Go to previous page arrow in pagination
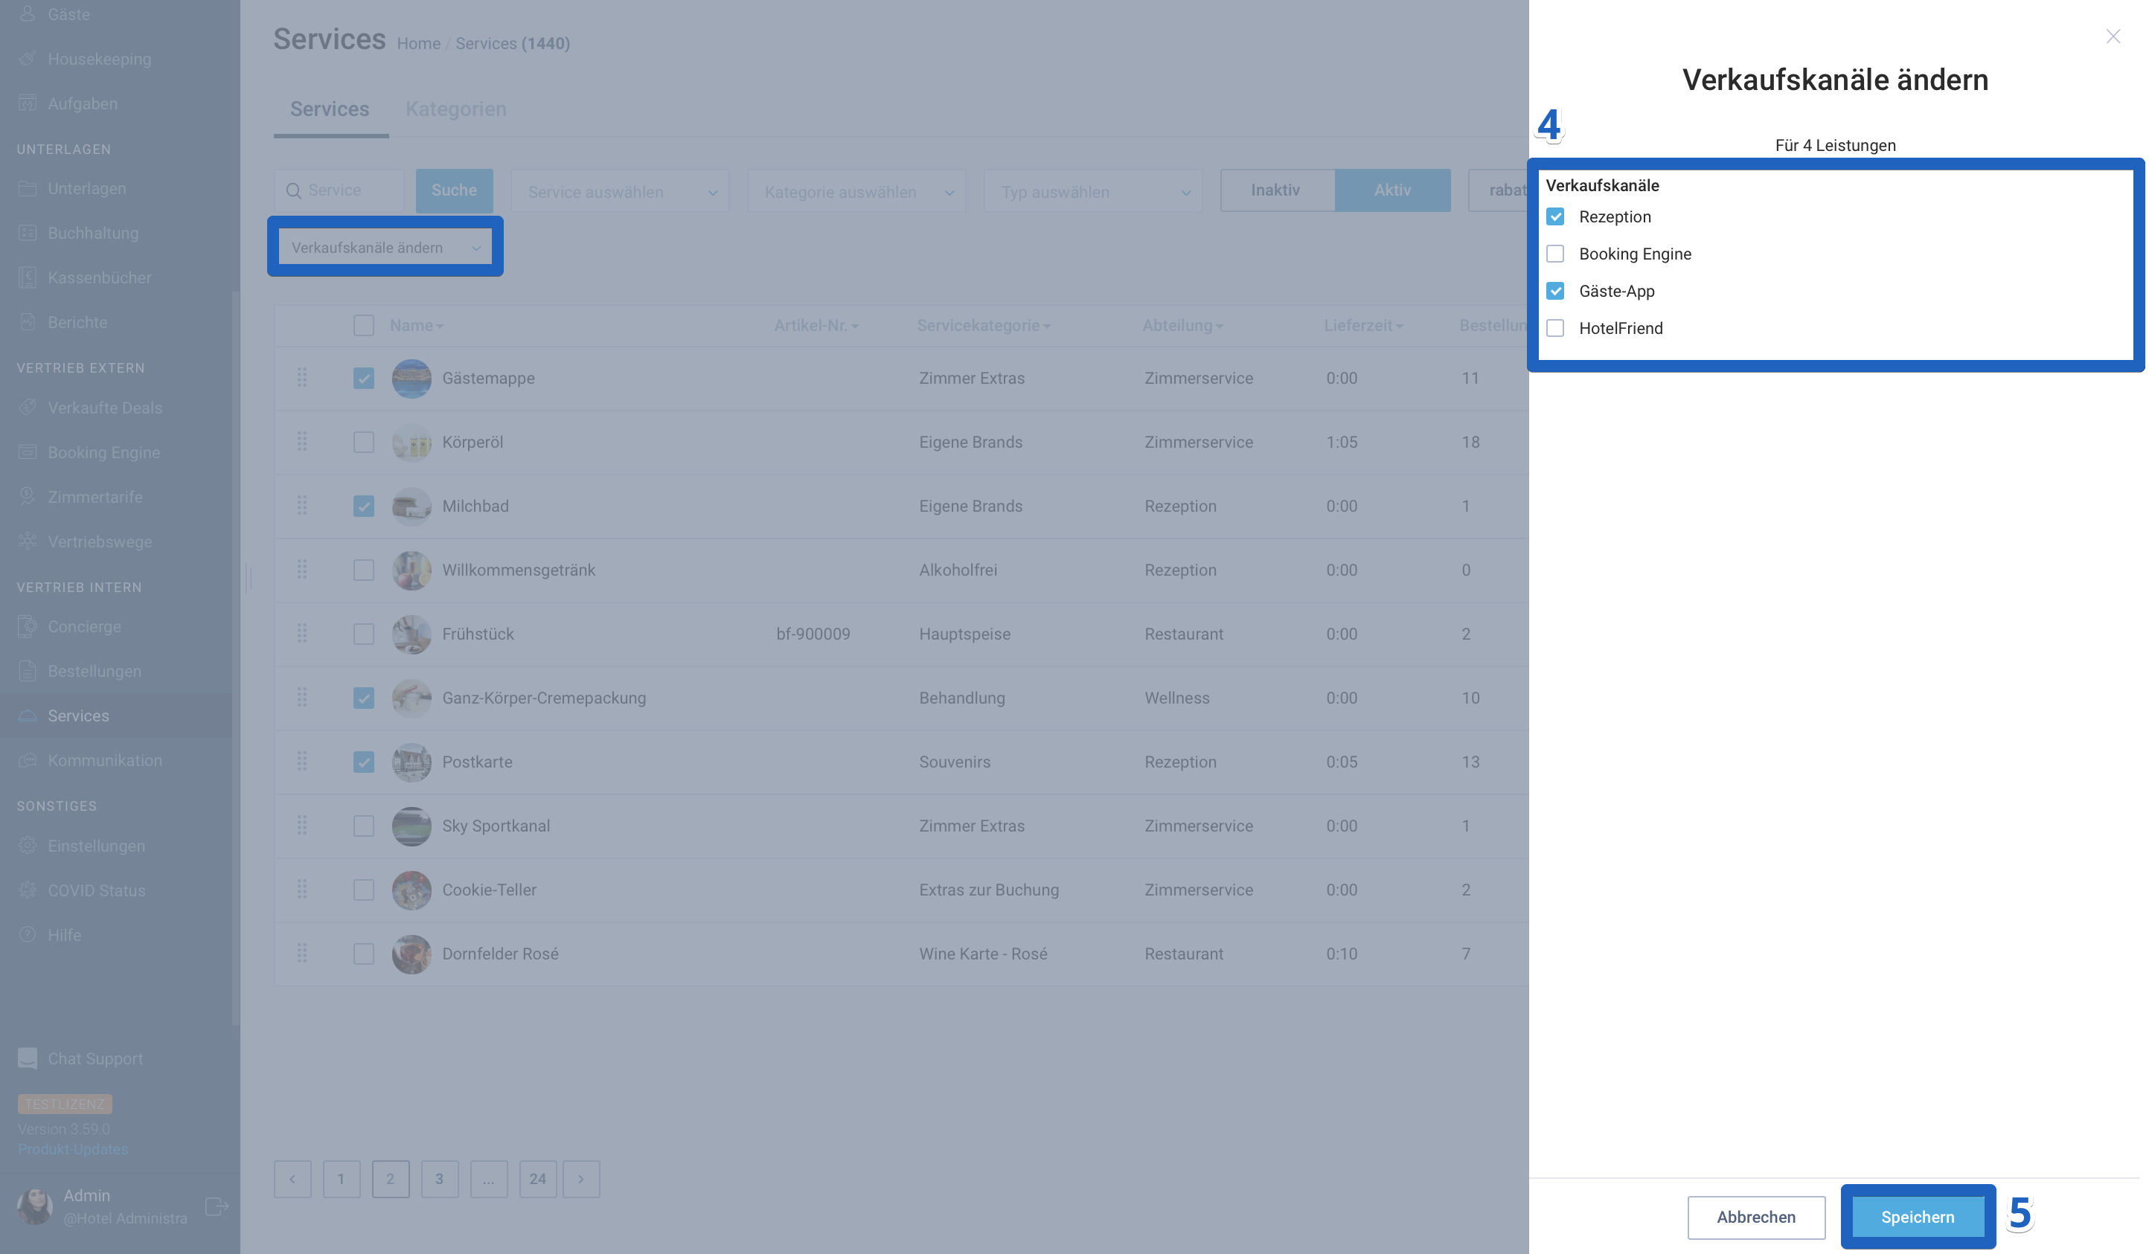The width and height of the screenshot is (2149, 1254). (x=292, y=1179)
